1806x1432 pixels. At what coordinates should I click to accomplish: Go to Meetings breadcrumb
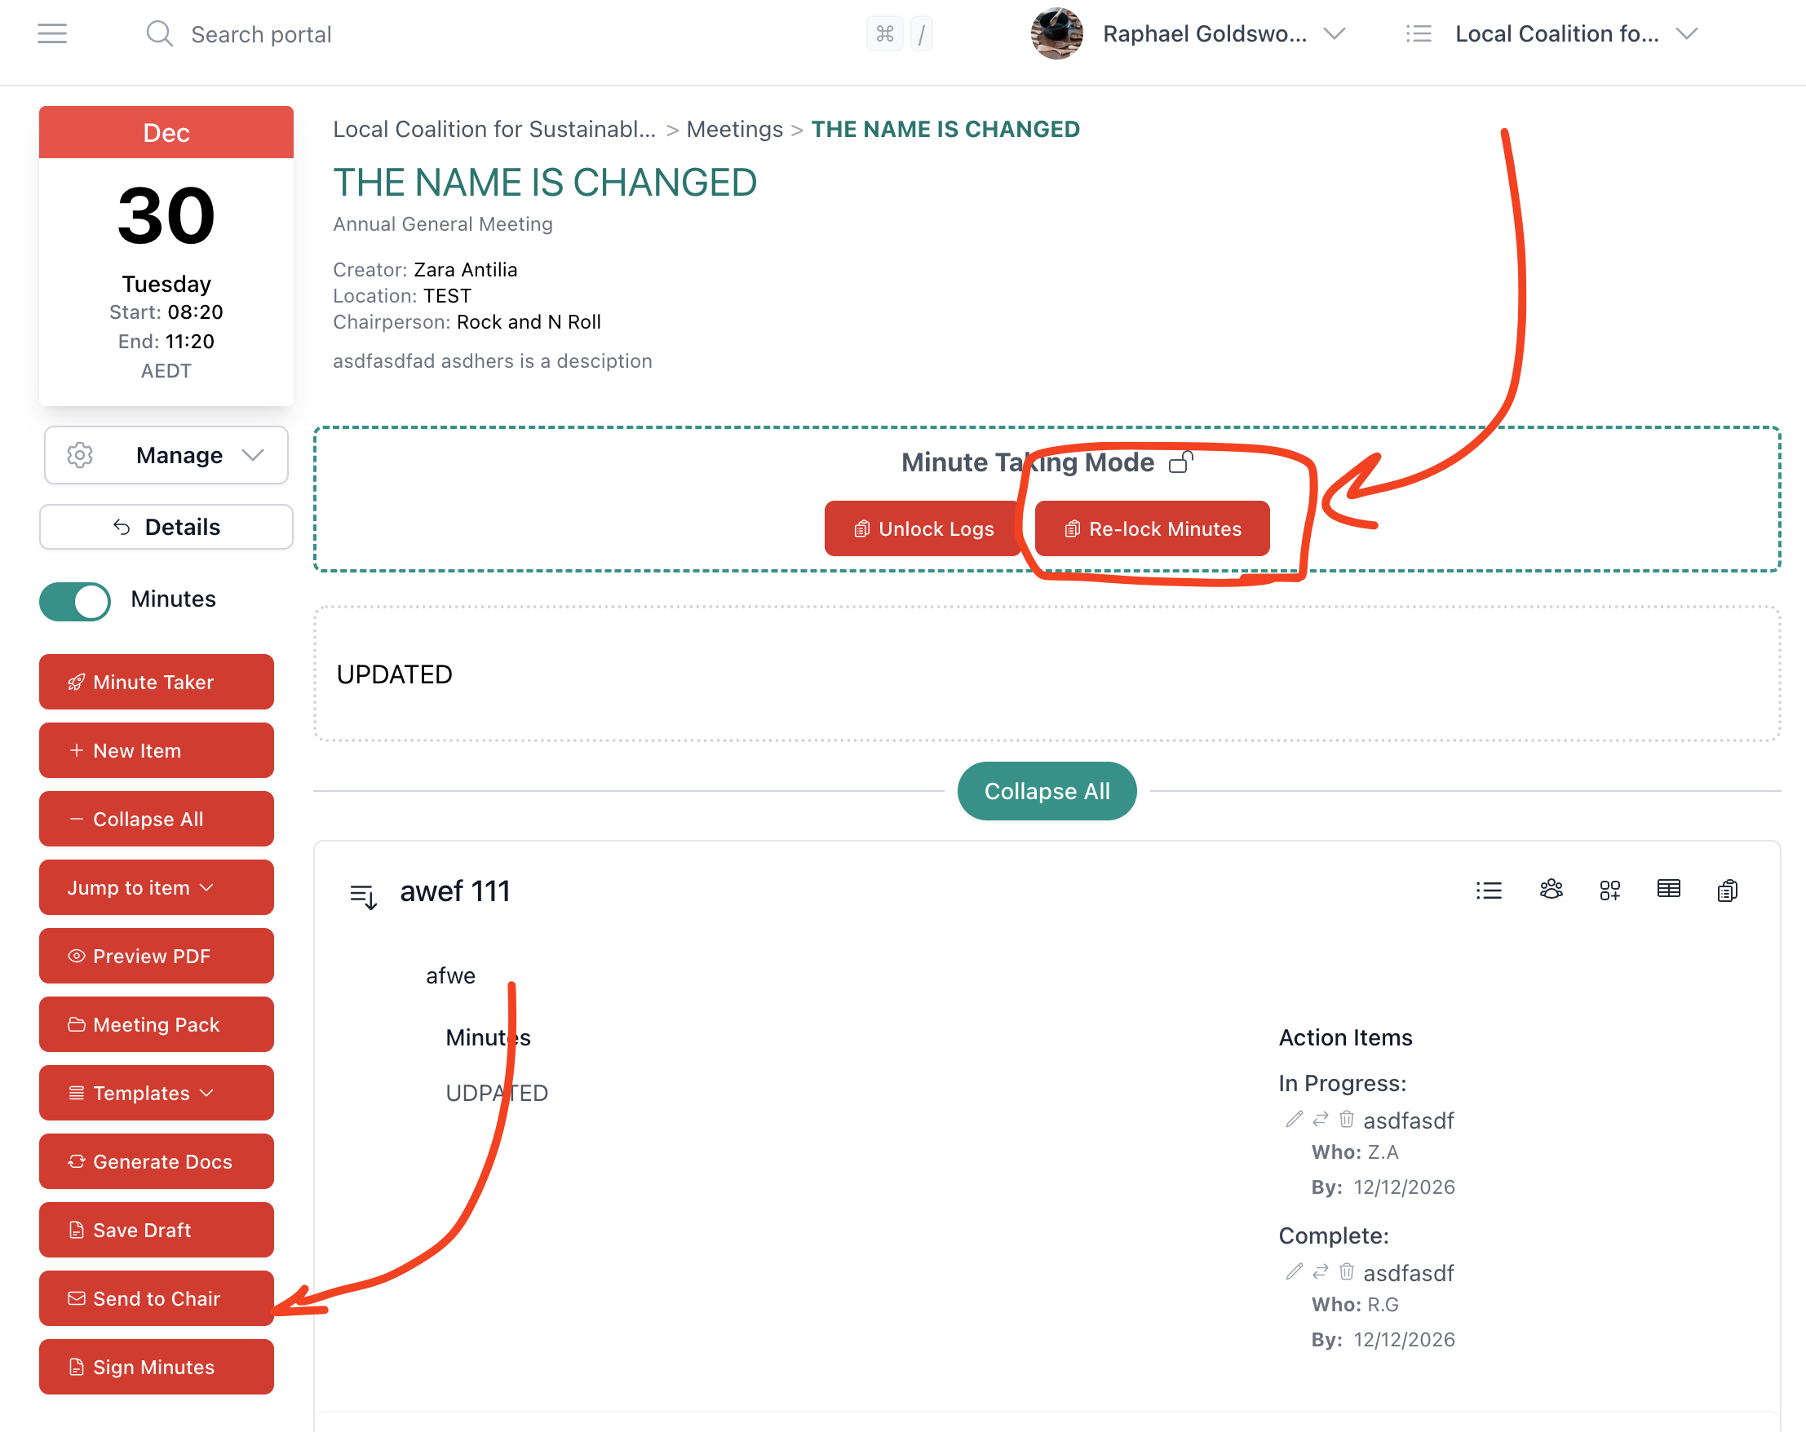coord(734,129)
